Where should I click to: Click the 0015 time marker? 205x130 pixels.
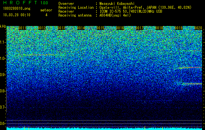pyautogui.click(x=100, y=28)
